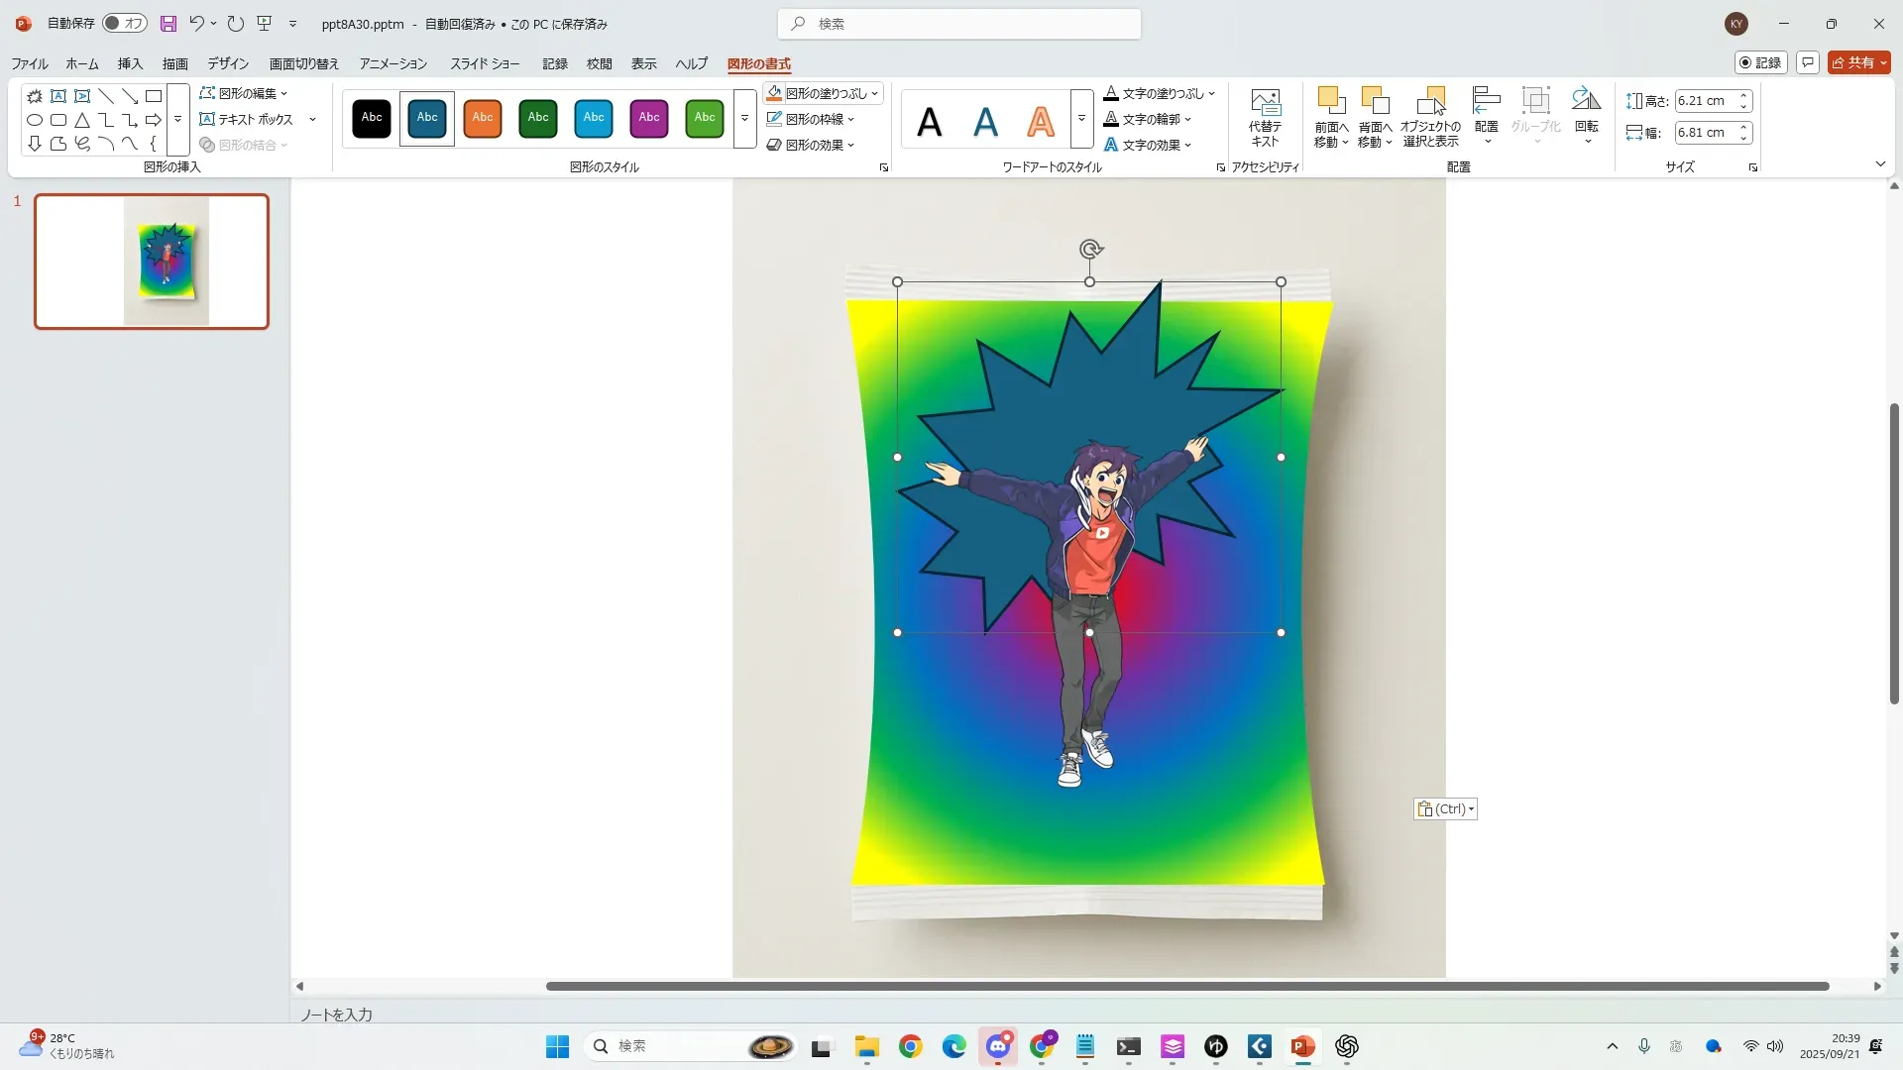Open the paste options (Ctrl) dropdown
This screenshot has width=1903, height=1070.
point(1472,809)
